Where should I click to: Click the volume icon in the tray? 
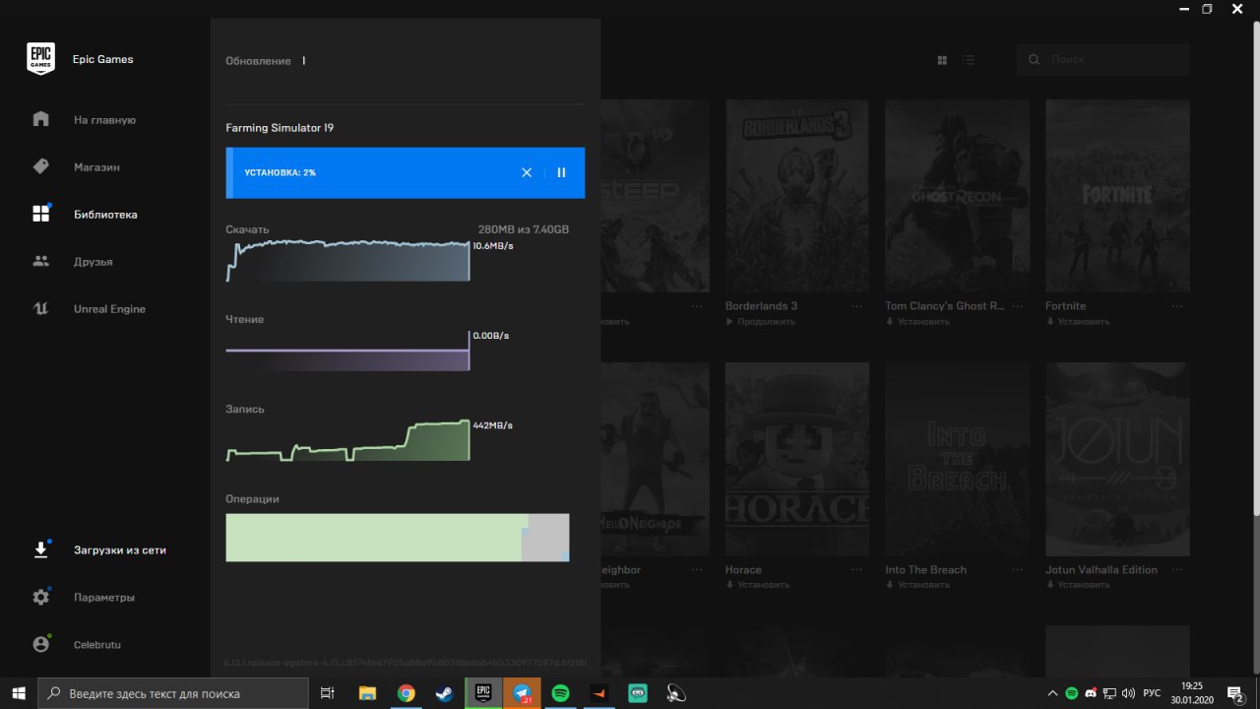[x=1128, y=693]
